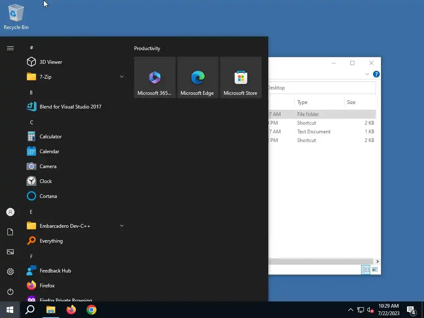Select the File folder row in Explorer
The width and height of the screenshot is (424, 318).
(x=322, y=114)
